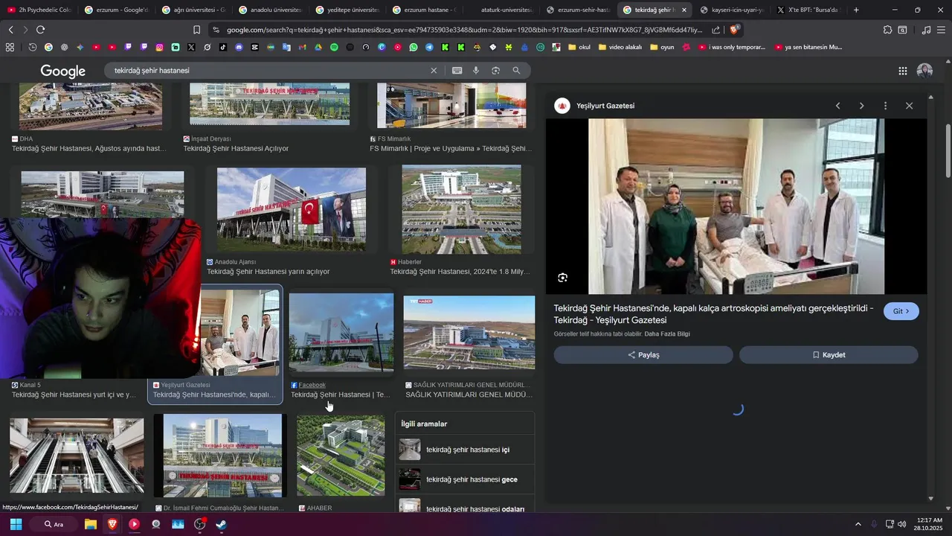Open the "Daha Fazla Bilgi" link
Screen dimensions: 952x536
point(667,334)
